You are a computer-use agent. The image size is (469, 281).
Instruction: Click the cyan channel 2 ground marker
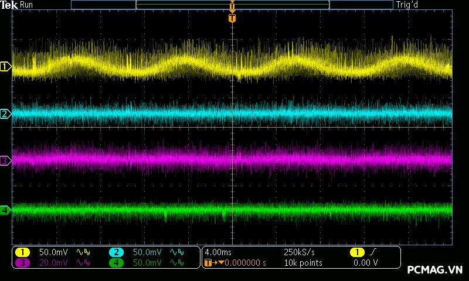[5, 114]
